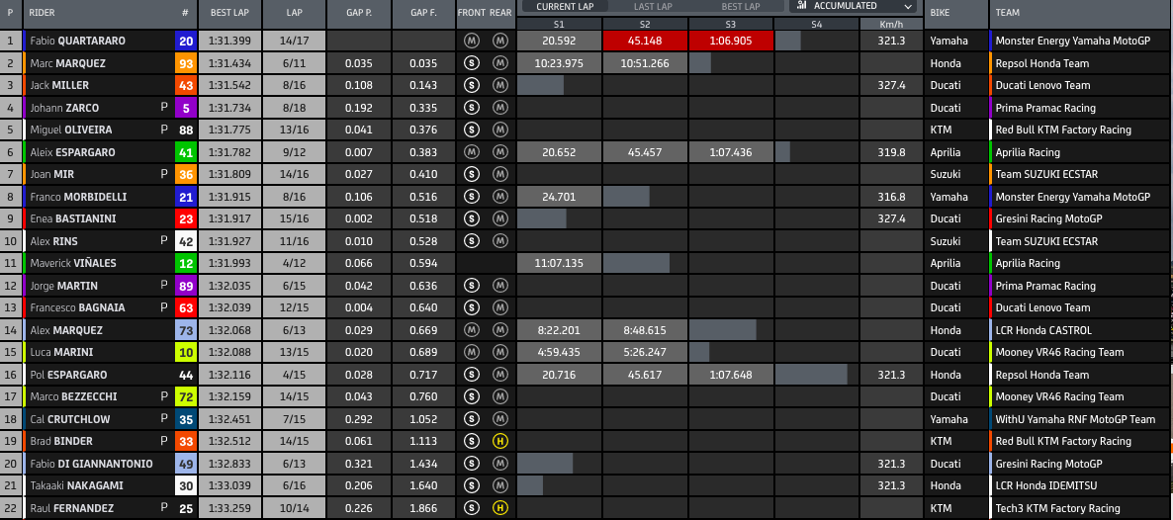1173x520 pixels.
Task: Click Joan Mir's pit P indicator
Action: (164, 174)
